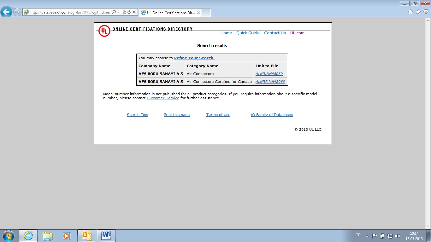The image size is (431, 242).
Task: Select company name in the Certified for Canada row
Action: [161, 82]
